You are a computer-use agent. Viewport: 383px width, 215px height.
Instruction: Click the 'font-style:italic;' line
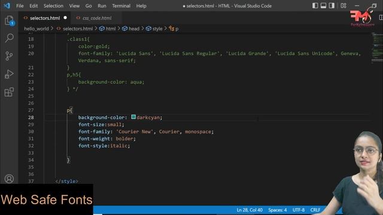click(104, 146)
